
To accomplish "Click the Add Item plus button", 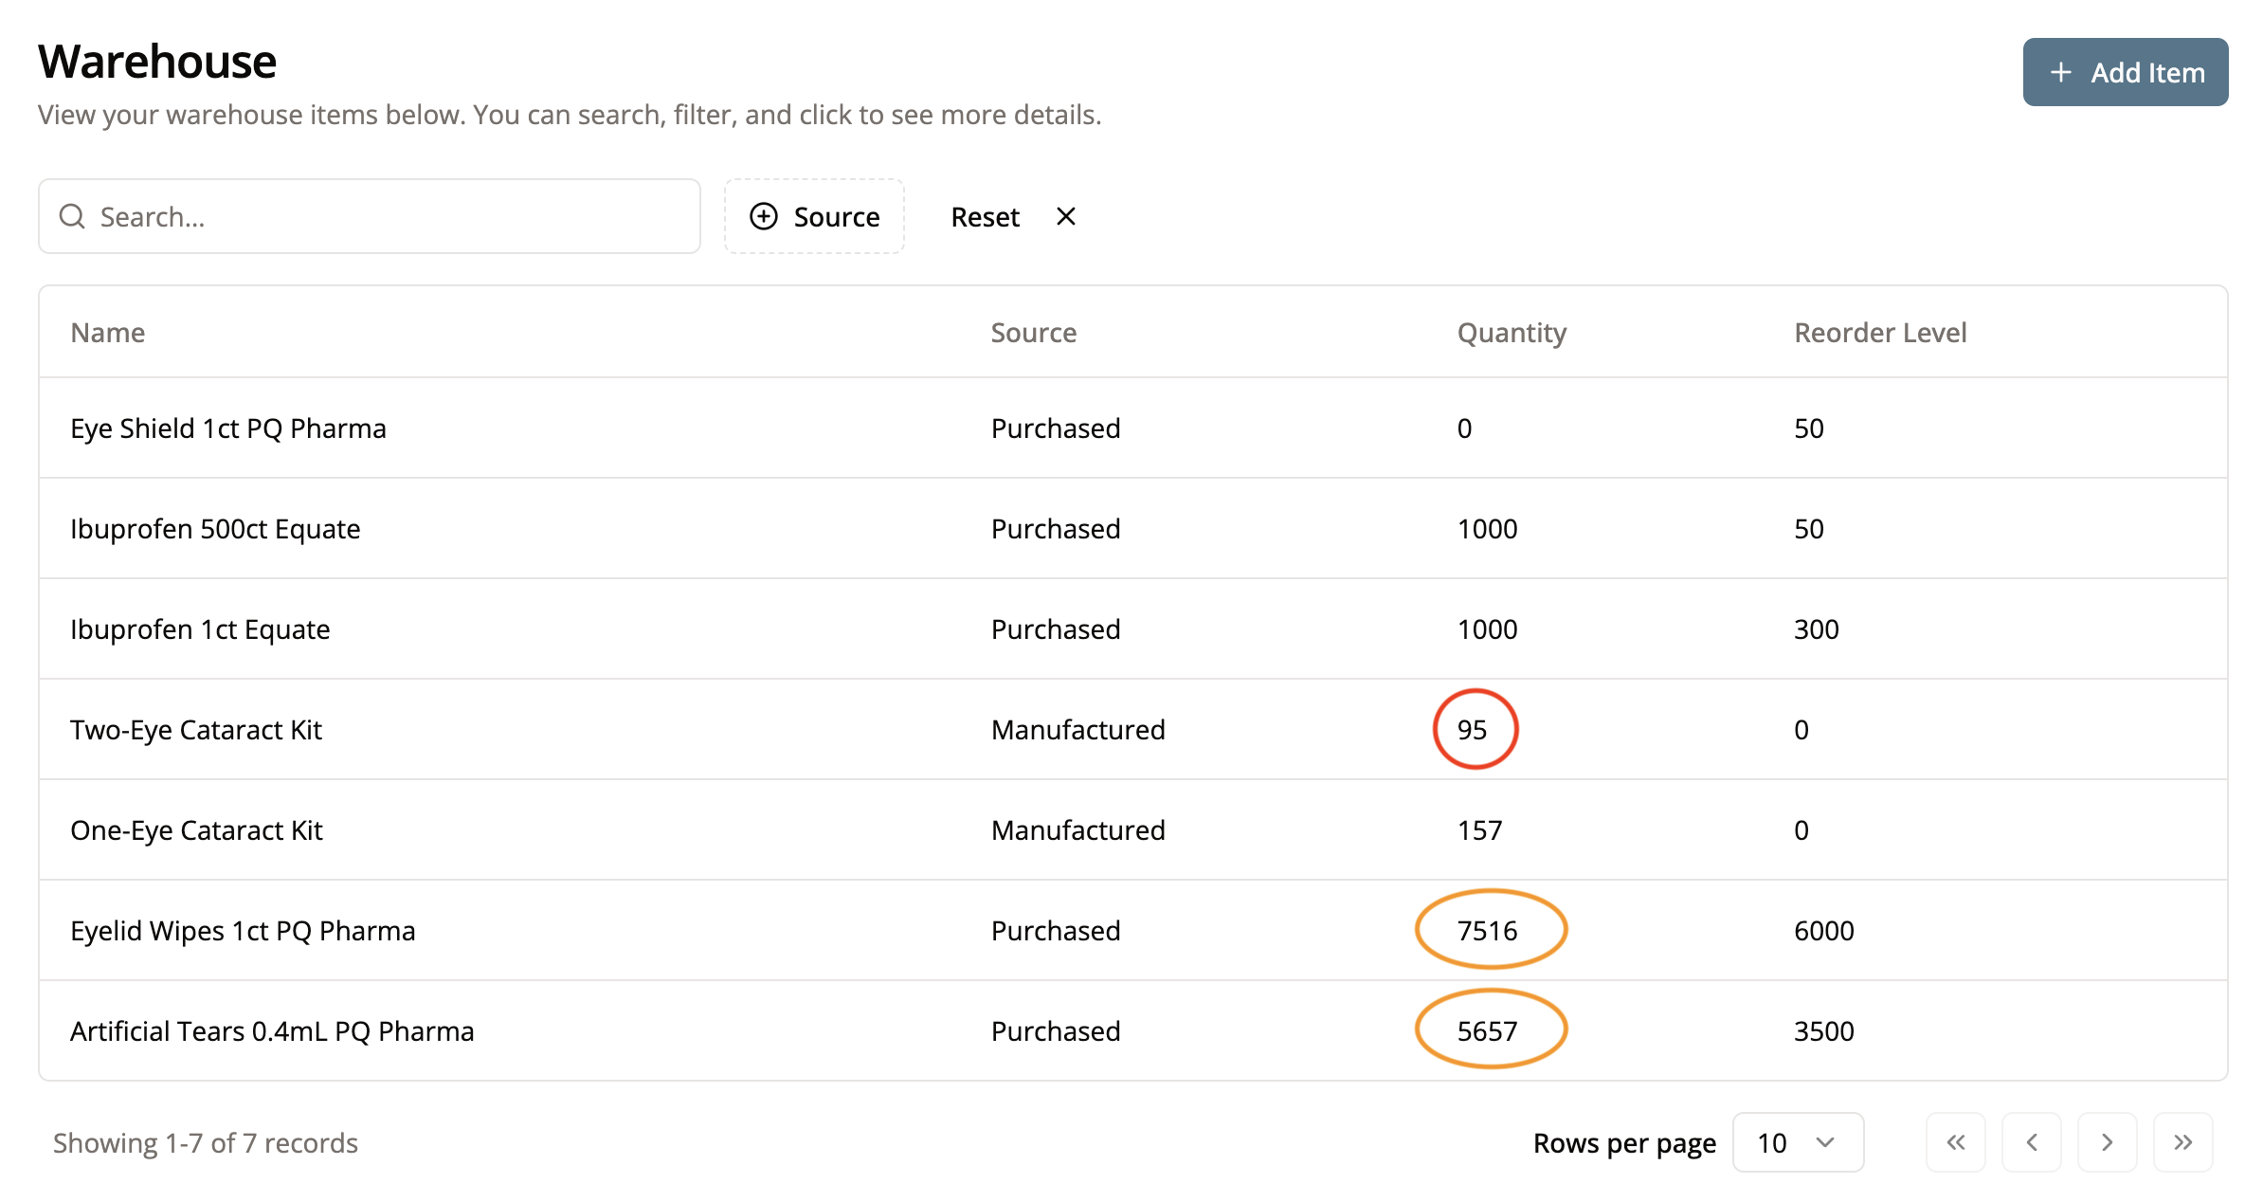I will coord(2125,73).
